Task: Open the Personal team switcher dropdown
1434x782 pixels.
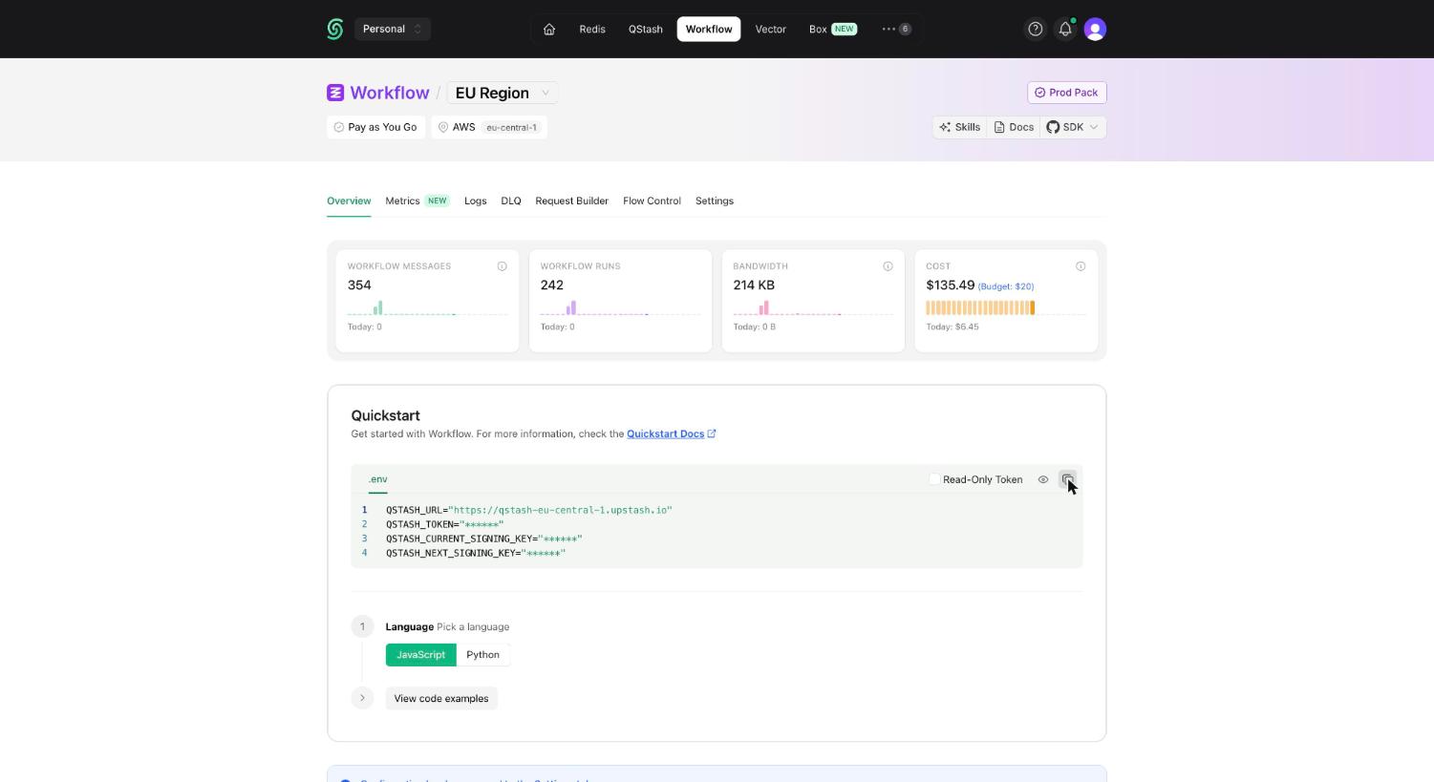Action: tap(392, 29)
